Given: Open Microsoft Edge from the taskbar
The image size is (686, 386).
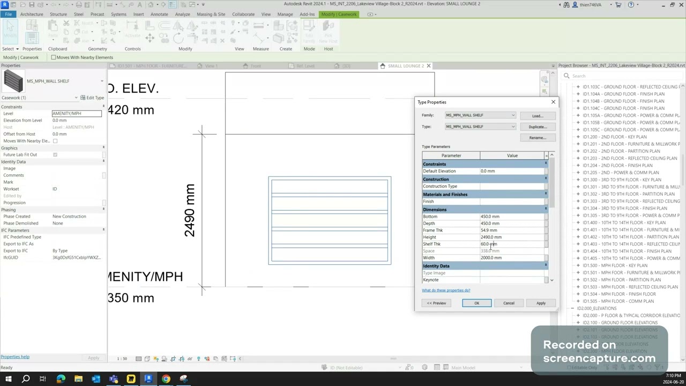Looking at the screenshot, I should 61,379.
